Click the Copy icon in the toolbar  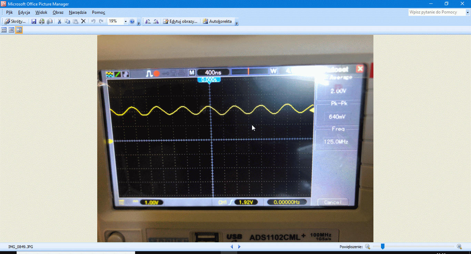pos(67,21)
